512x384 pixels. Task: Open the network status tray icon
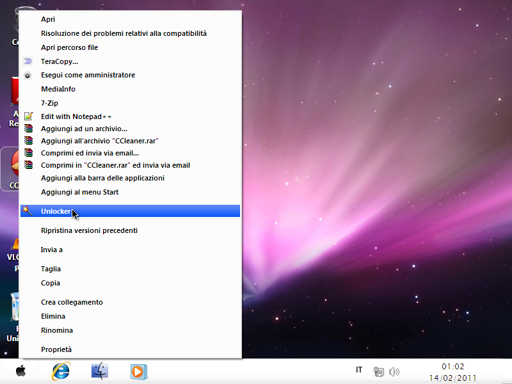[378, 371]
